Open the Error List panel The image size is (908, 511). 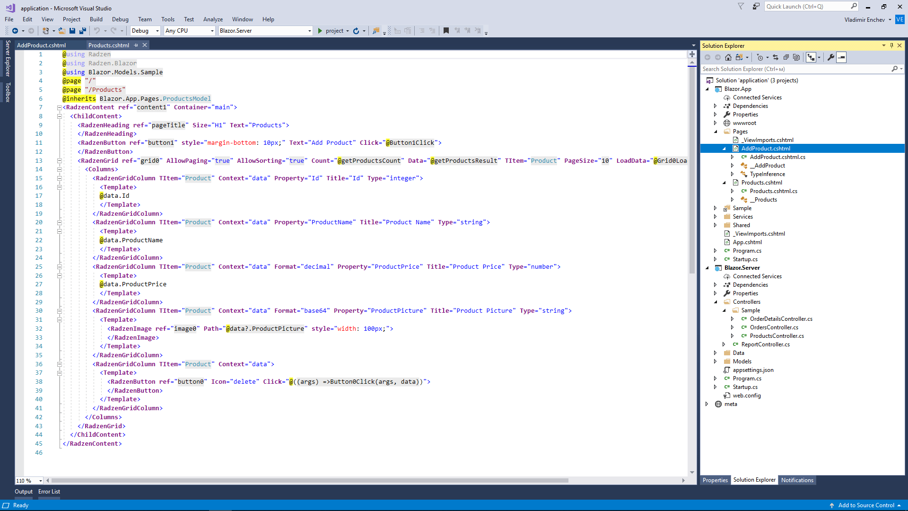pyautogui.click(x=49, y=492)
